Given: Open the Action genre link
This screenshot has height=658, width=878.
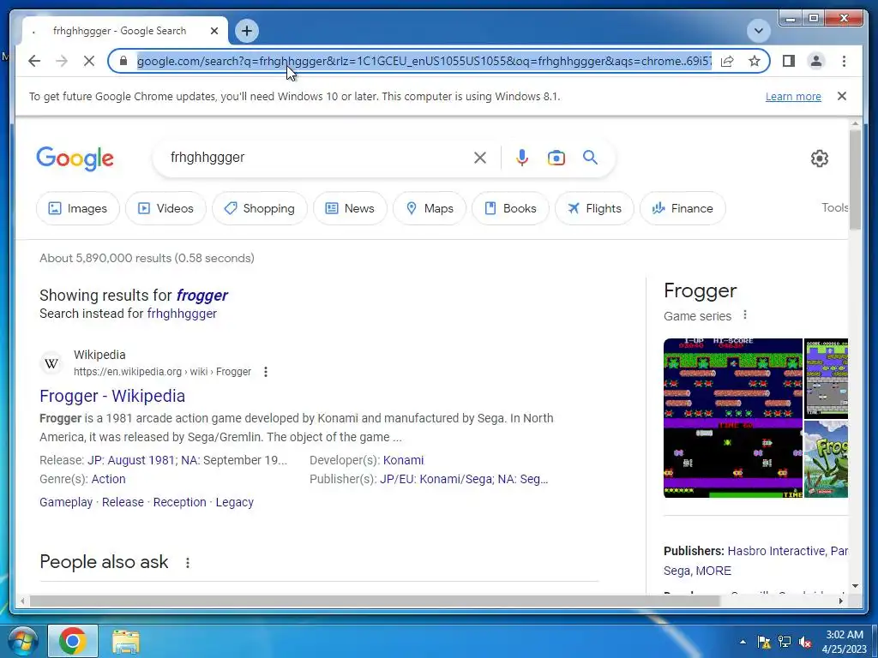Looking at the screenshot, I should point(108,479).
